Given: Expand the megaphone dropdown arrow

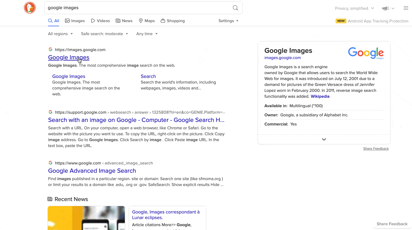Looking at the screenshot, I should click(x=393, y=9).
